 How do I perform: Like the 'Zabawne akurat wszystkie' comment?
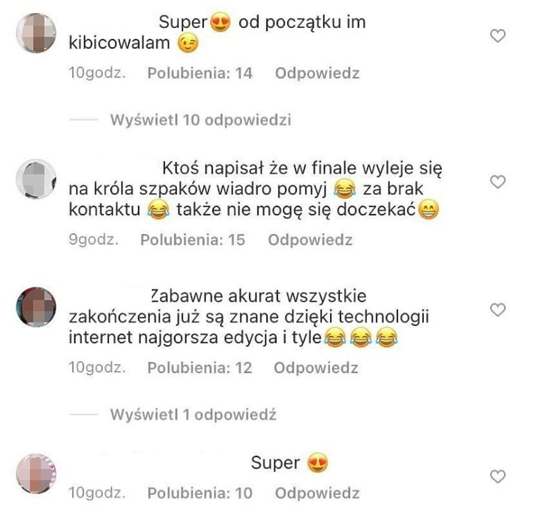click(497, 310)
